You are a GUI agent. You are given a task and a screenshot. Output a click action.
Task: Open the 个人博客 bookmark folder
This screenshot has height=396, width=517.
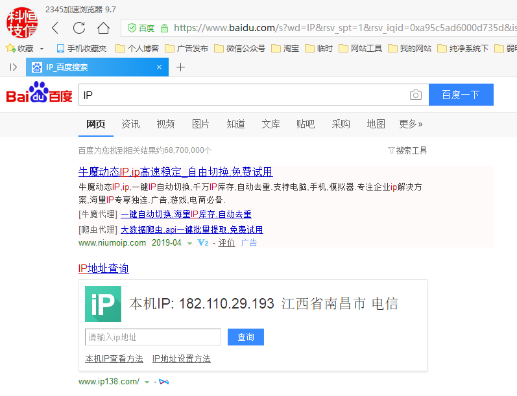tap(137, 49)
